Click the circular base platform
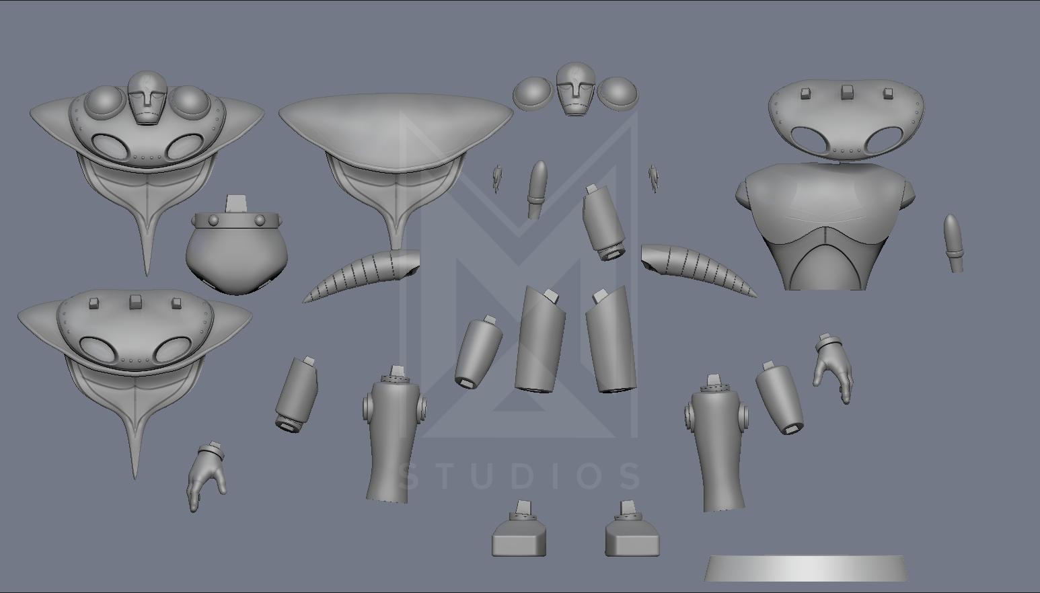This screenshot has width=1040, height=593. click(x=806, y=568)
